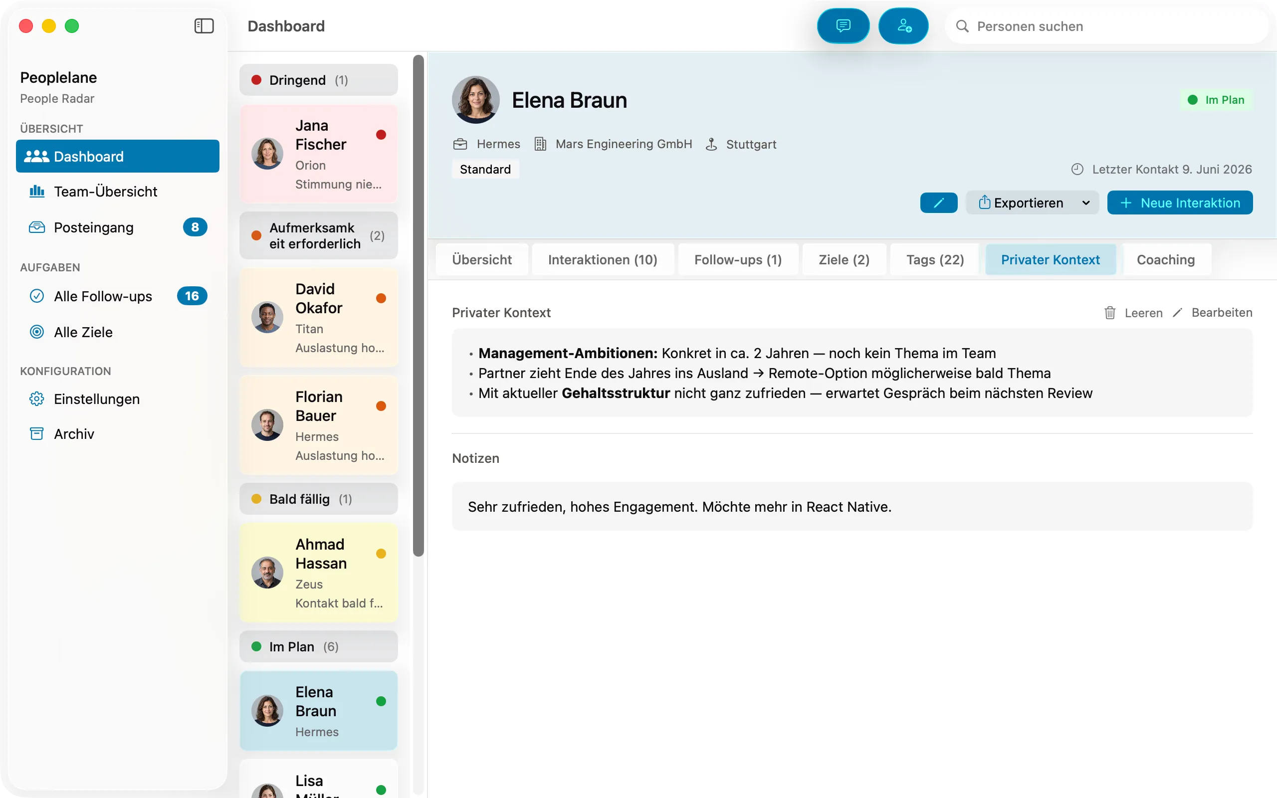Select the Jana Fischer card
Image resolution: width=1277 pixels, height=798 pixels.
(x=318, y=154)
